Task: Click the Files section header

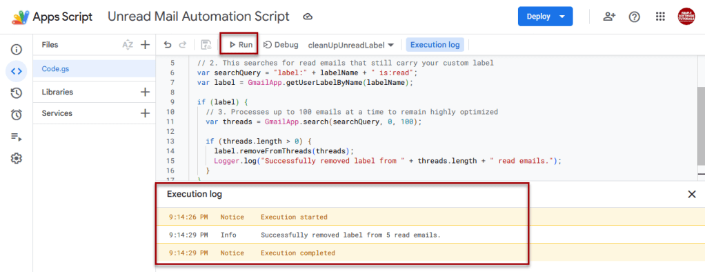Action: tap(50, 45)
